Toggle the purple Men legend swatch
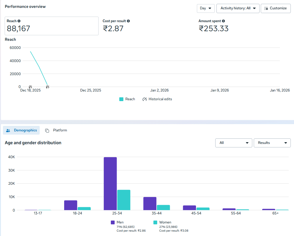The height and width of the screenshot is (236, 294). 113,222
